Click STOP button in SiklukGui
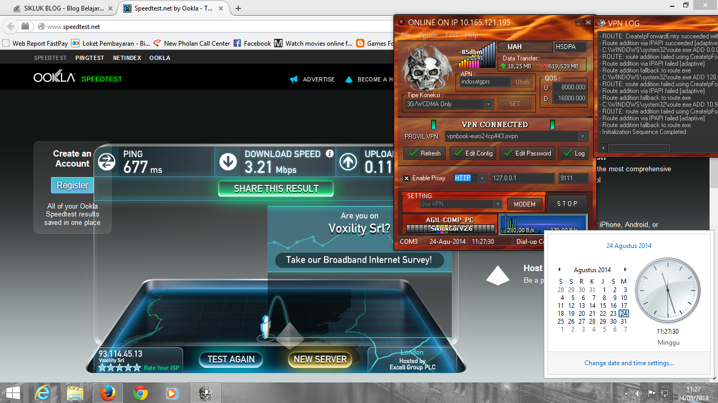718x403 pixels. pyautogui.click(x=568, y=204)
